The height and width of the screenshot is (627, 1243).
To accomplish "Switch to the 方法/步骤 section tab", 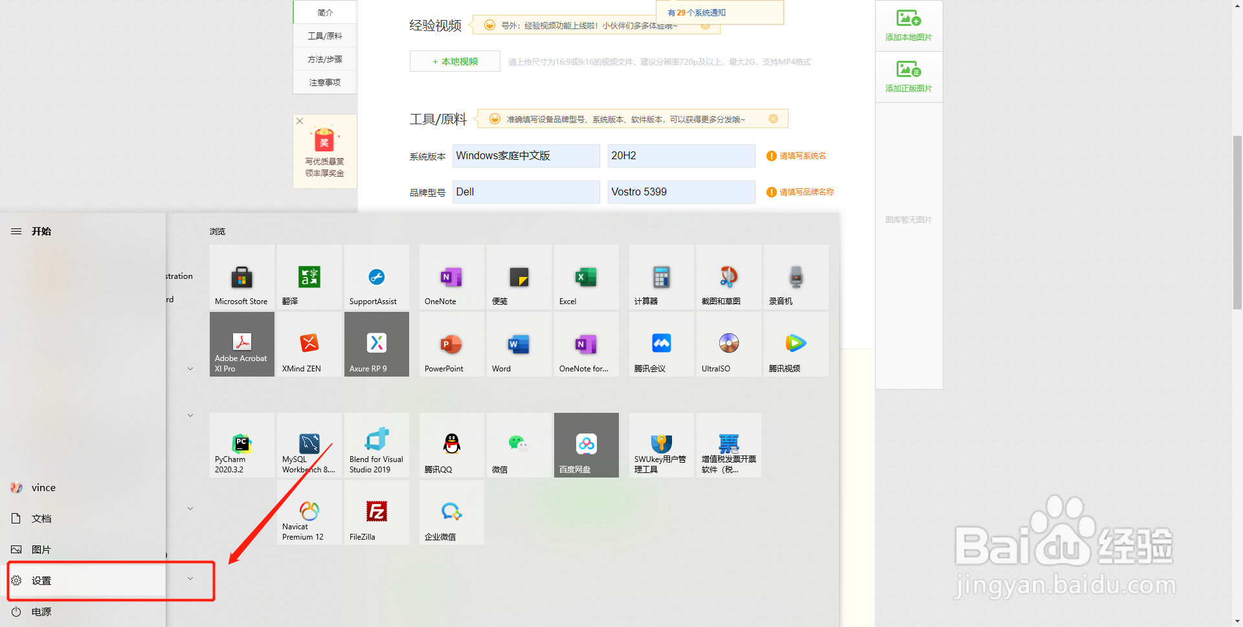I will click(x=324, y=58).
